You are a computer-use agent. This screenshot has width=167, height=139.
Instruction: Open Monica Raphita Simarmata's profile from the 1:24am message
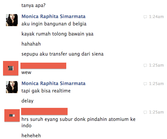coord(54,16)
